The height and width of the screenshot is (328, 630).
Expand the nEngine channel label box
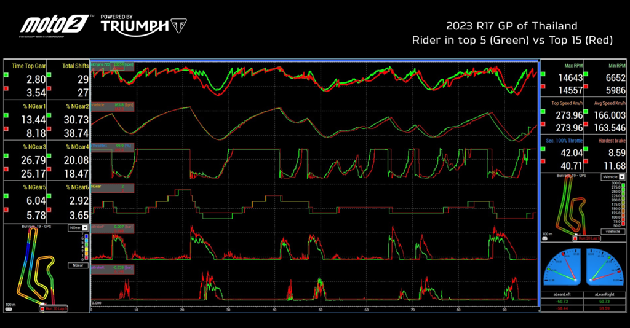tap(113, 66)
